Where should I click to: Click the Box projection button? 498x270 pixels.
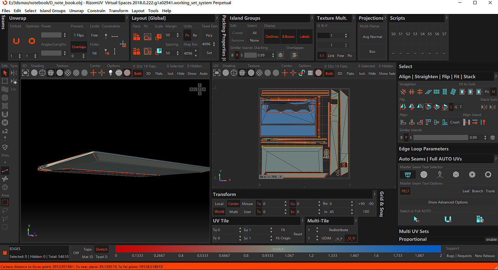pos(372,51)
